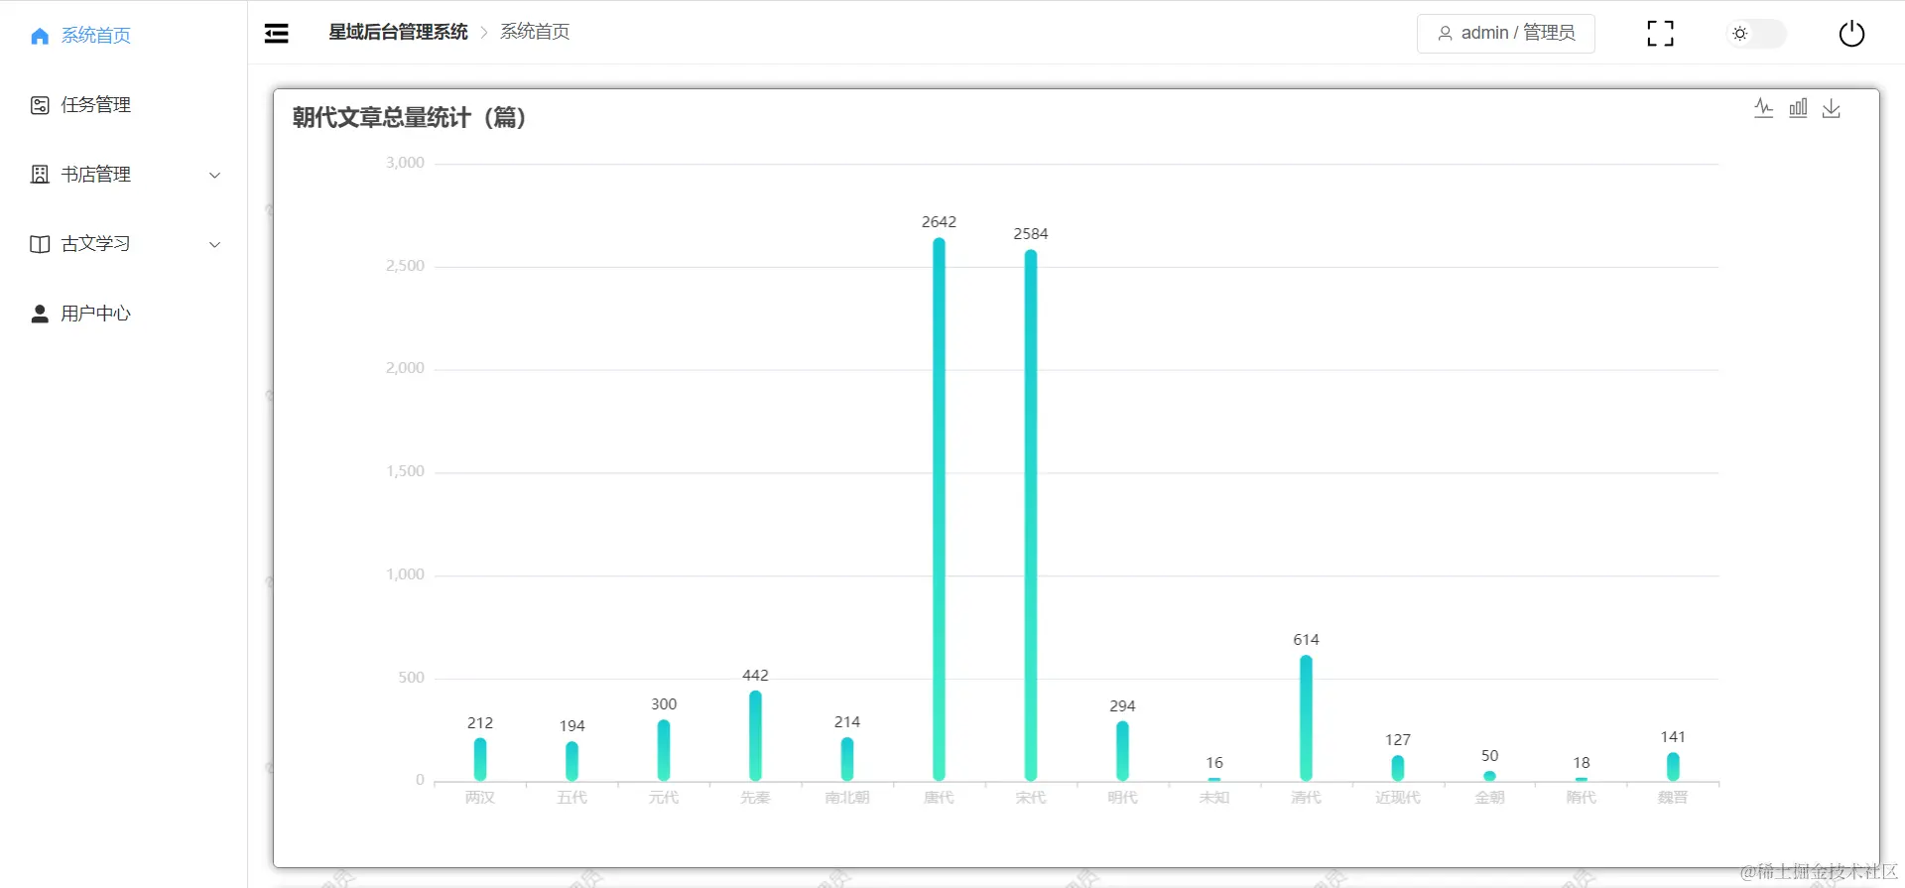Click the value label 18 above 隋代
The width and height of the screenshot is (1905, 888).
coord(1582,763)
